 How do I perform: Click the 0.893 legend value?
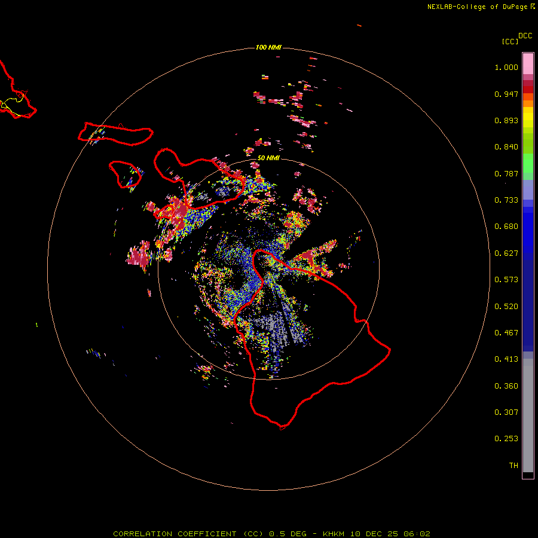506,120
